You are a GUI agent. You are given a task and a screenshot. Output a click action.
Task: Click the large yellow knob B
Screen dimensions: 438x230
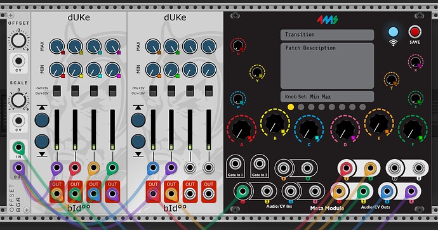tap(275, 123)
